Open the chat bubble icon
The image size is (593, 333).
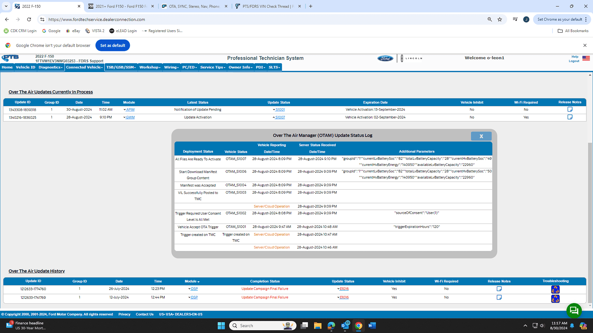(574, 311)
